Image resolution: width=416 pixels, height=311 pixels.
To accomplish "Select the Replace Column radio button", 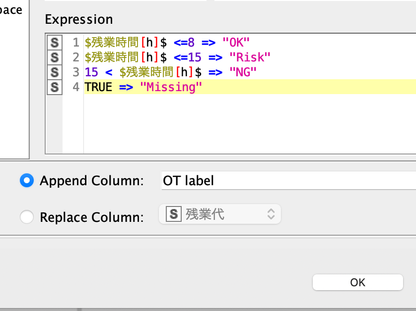I will tap(26, 217).
